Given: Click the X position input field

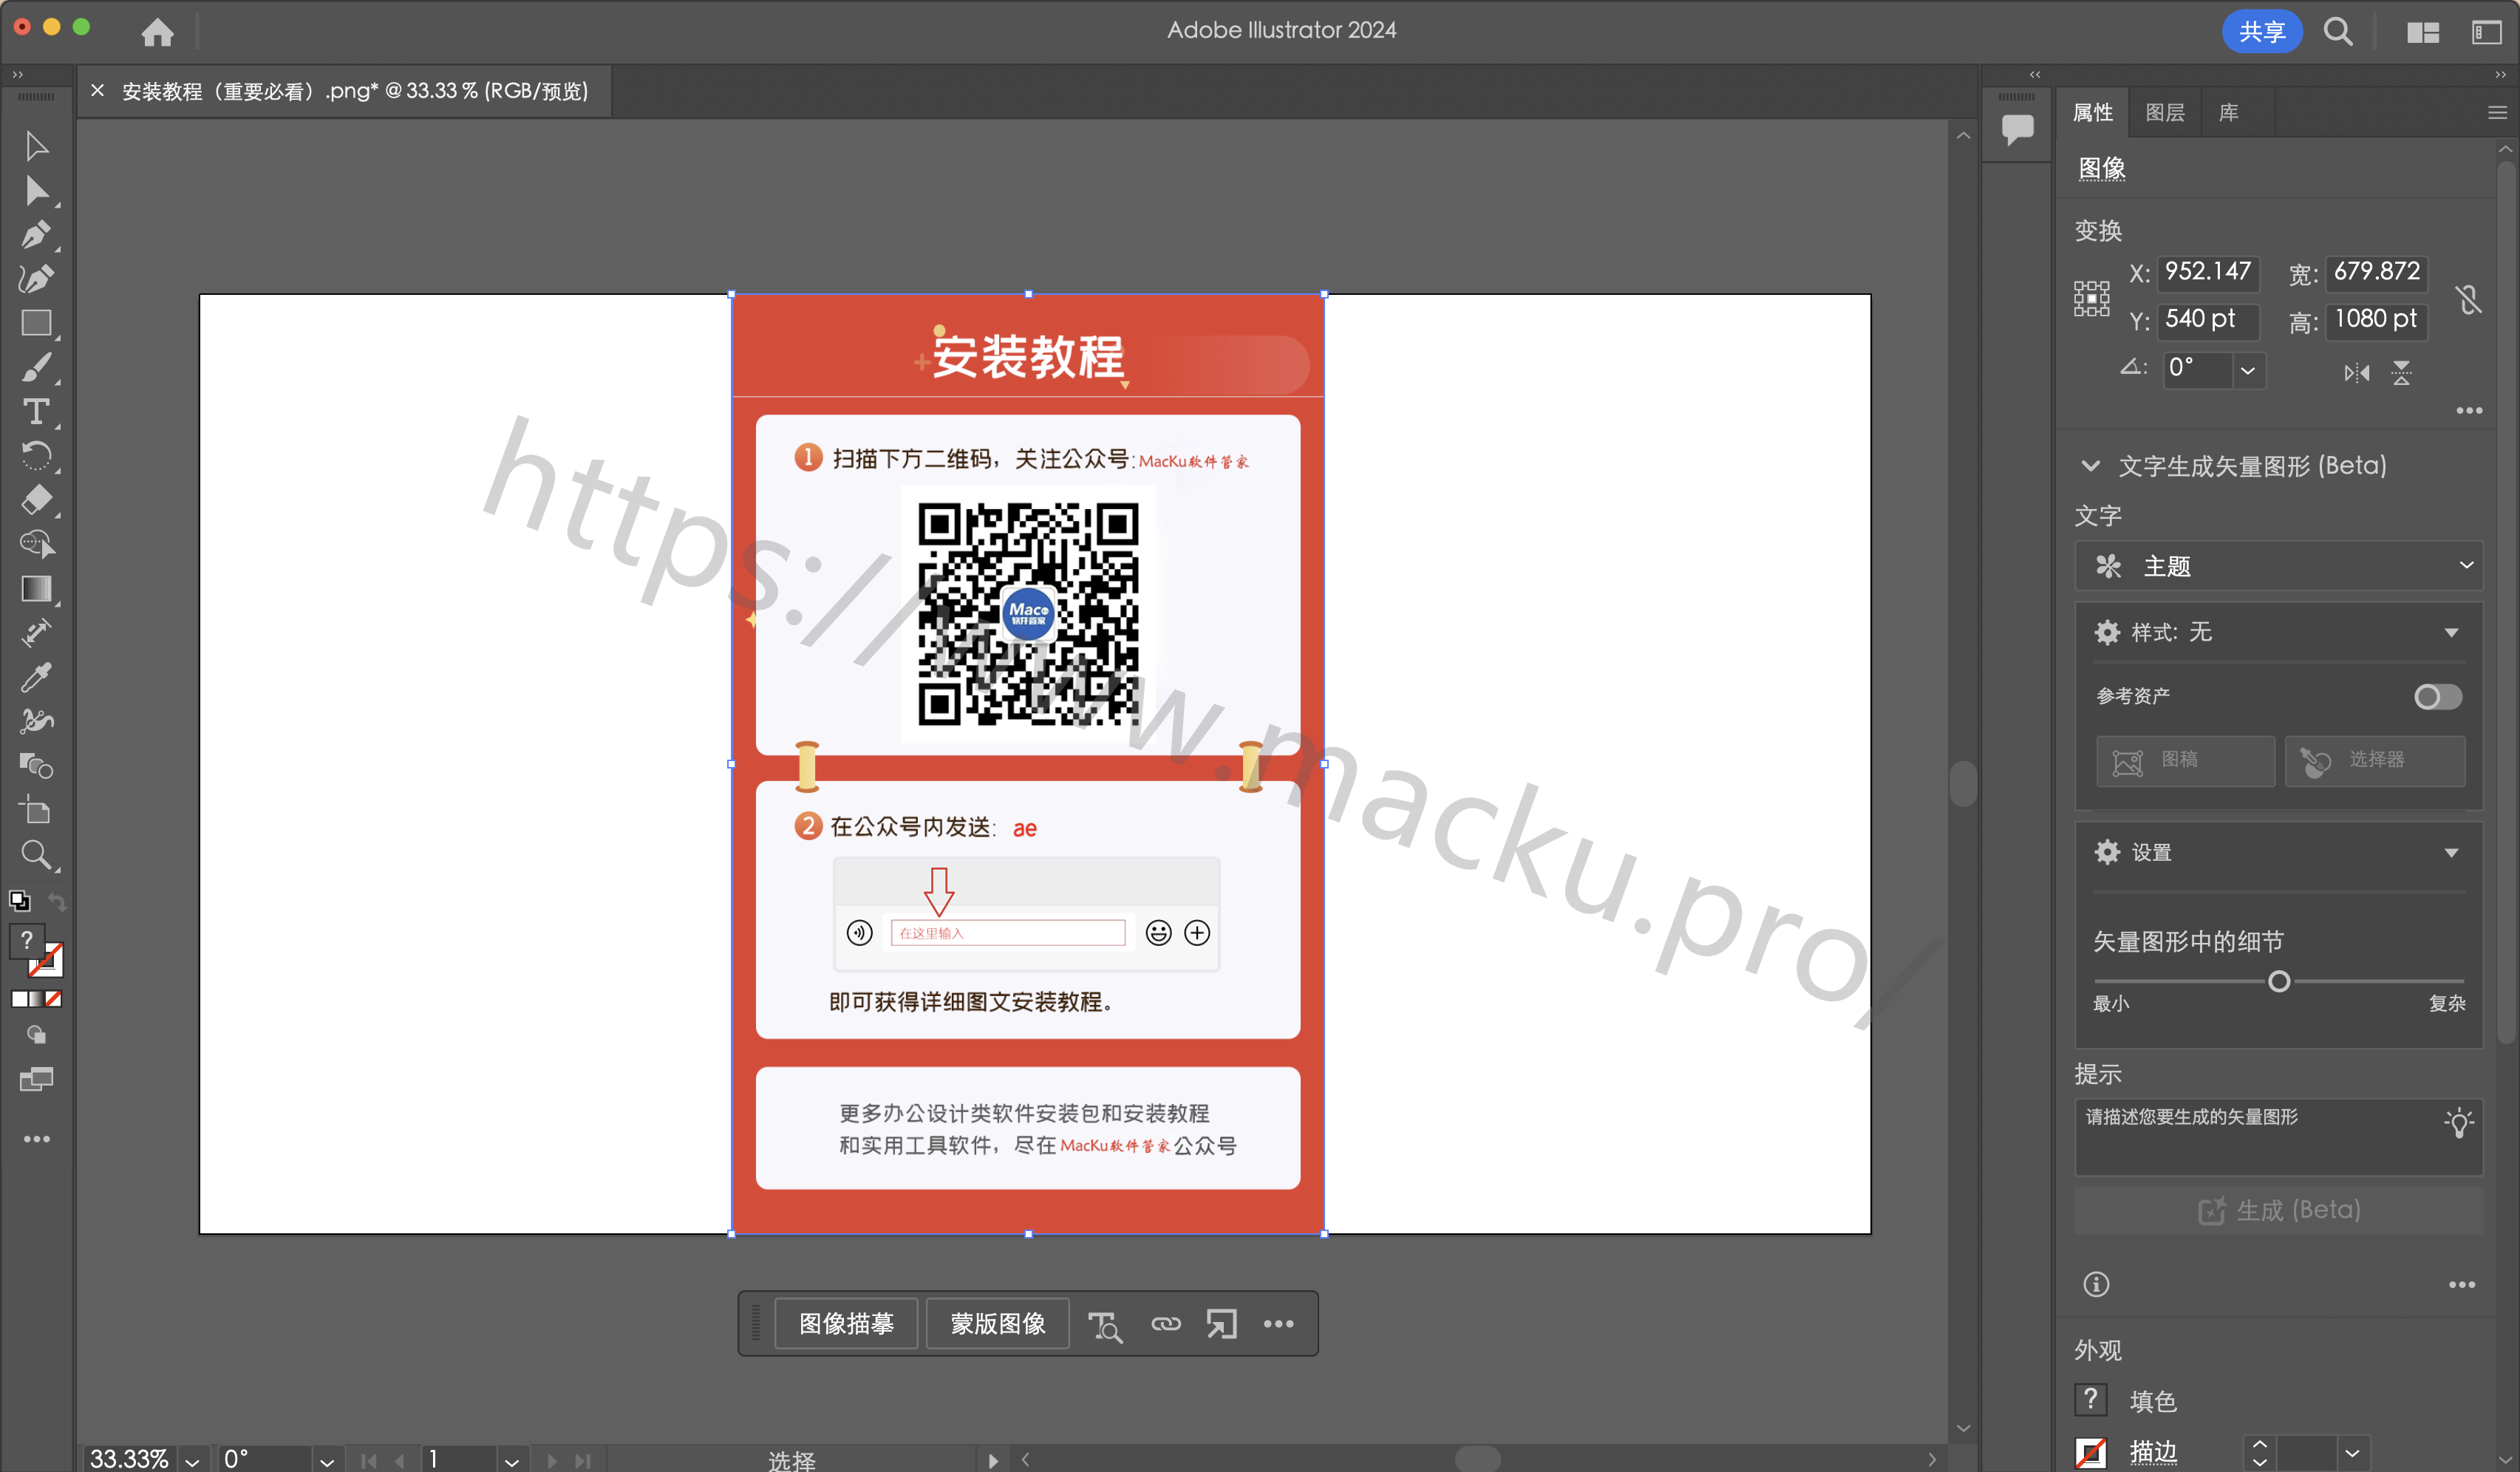Looking at the screenshot, I should (x=2207, y=272).
